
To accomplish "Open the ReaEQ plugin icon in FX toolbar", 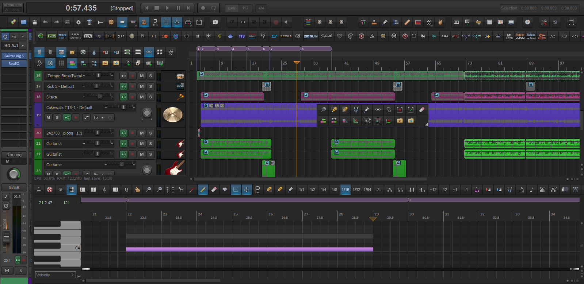I will (52, 36).
